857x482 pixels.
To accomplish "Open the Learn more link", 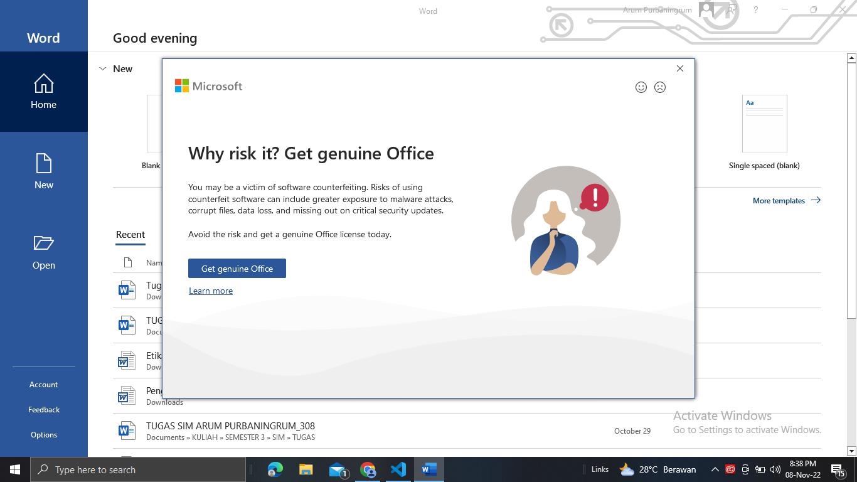I will (211, 291).
